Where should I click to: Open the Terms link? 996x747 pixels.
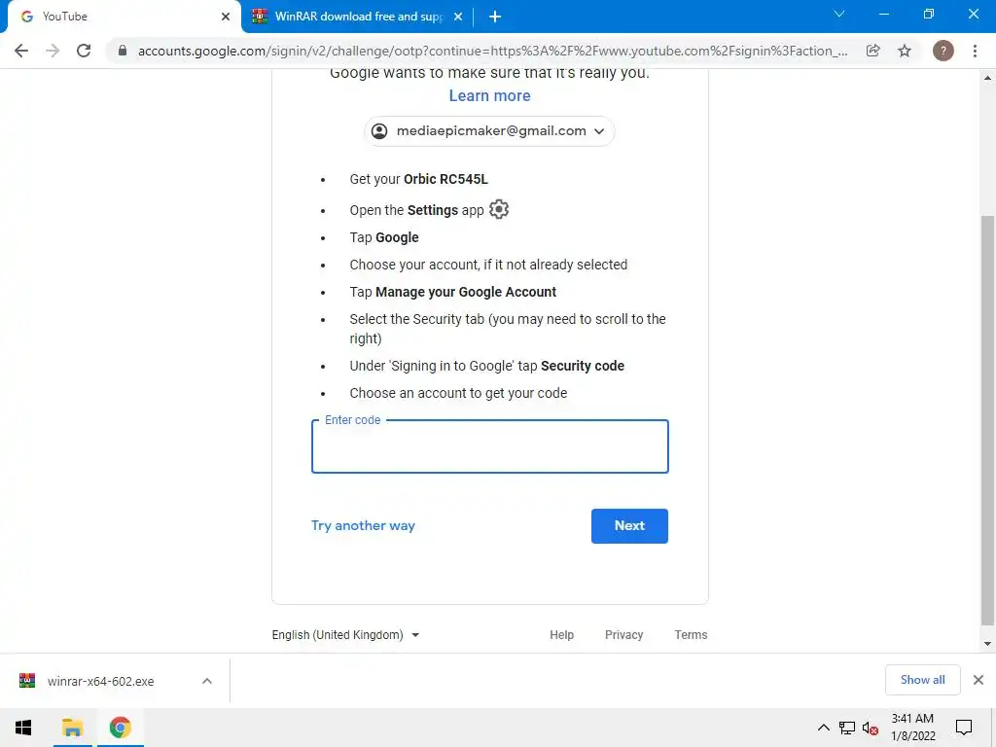point(691,634)
